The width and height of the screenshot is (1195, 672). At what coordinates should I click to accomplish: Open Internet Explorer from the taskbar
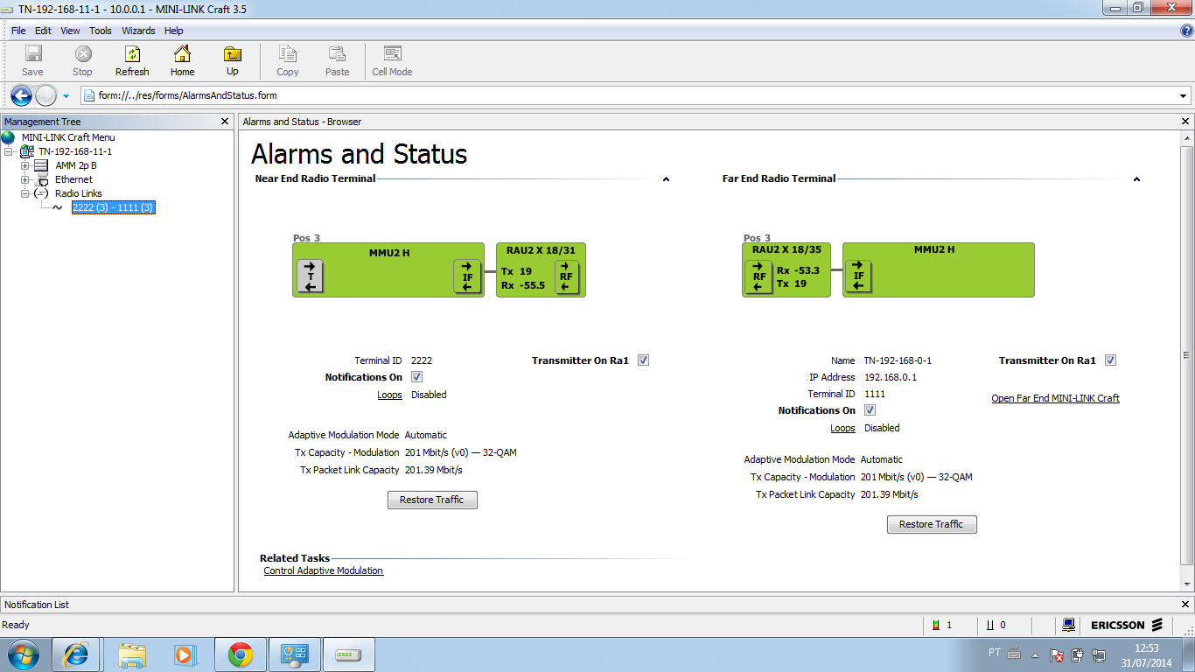point(76,654)
